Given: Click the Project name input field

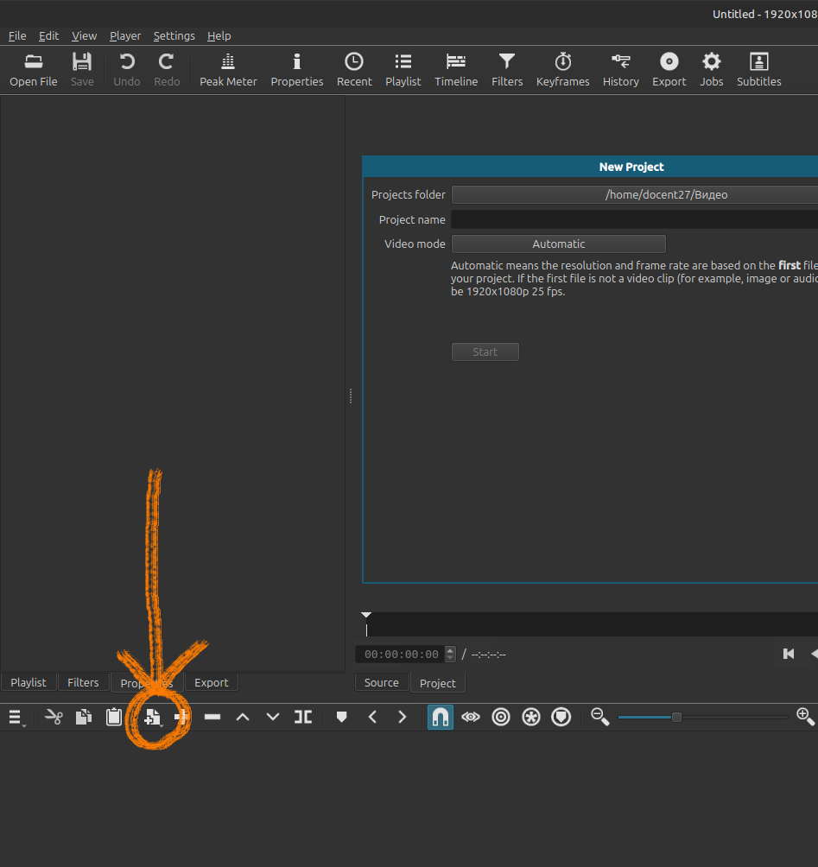Looking at the screenshot, I should (635, 220).
